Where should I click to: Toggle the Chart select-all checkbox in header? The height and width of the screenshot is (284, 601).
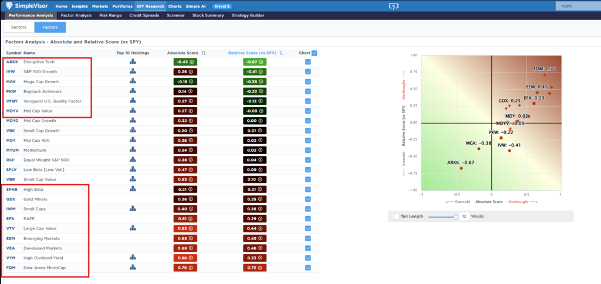315,53
